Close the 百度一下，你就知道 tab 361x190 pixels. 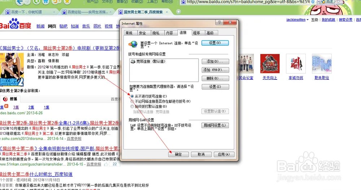click(x=54, y=12)
